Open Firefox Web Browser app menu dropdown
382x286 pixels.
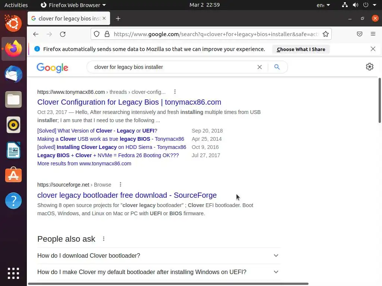point(73,5)
